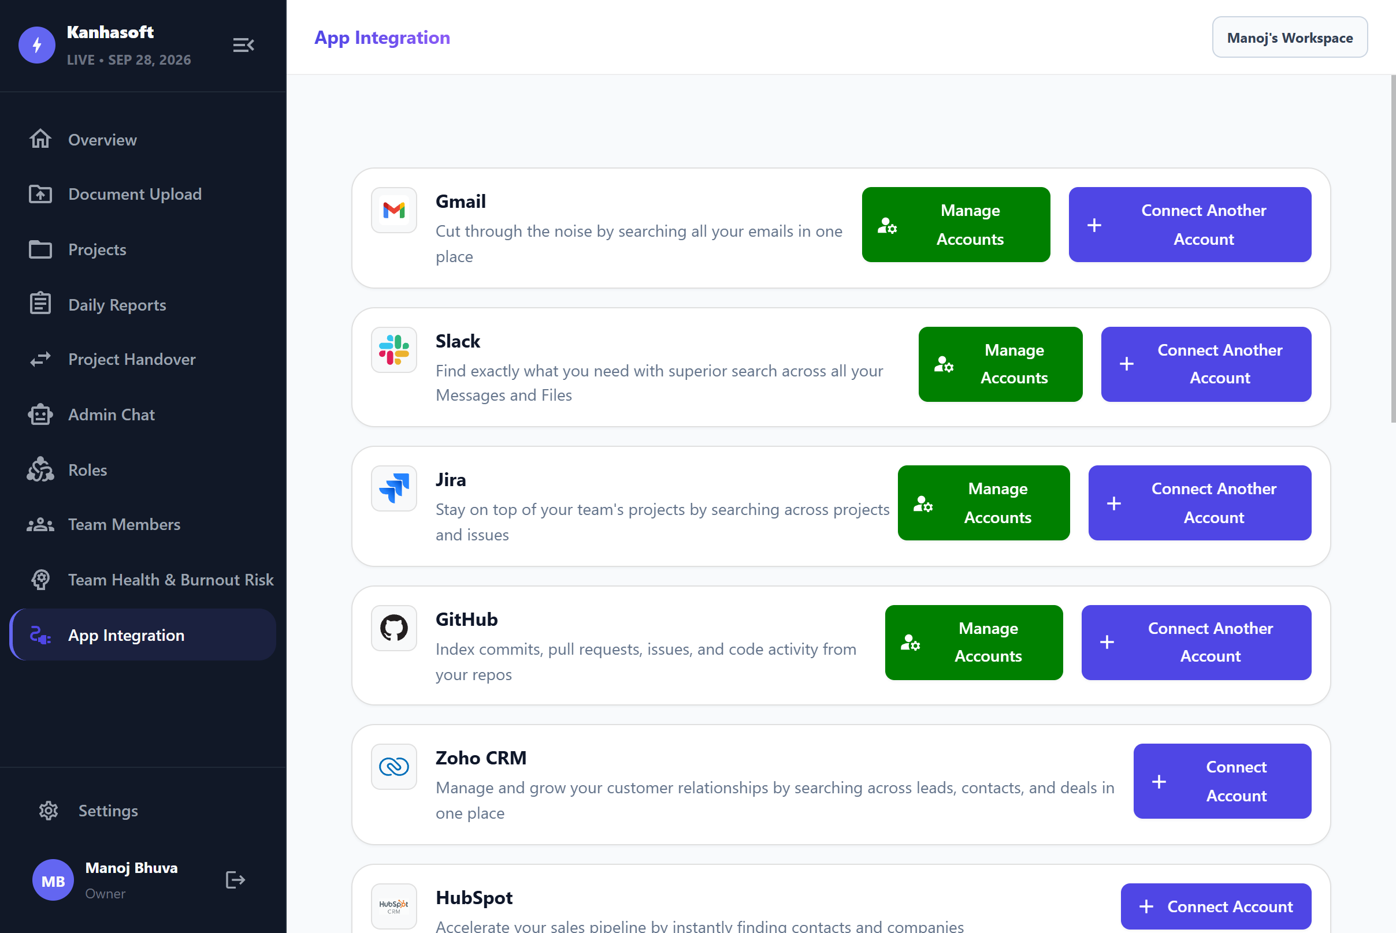Manage Accounts for Jira
Screen dimensions: 1396x933
984,503
